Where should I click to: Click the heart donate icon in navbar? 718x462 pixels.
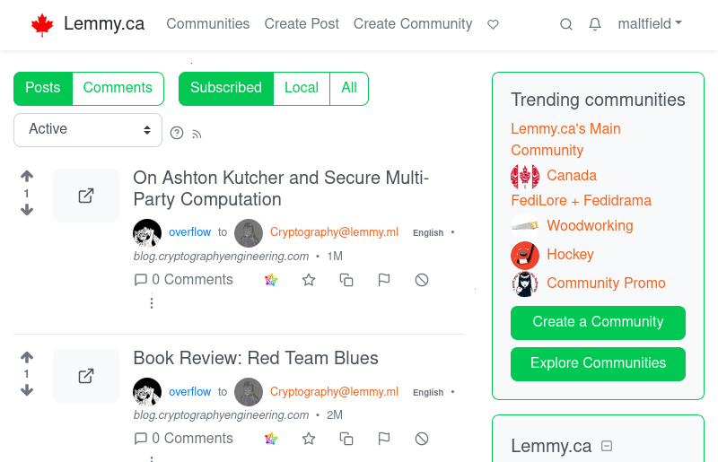(x=493, y=25)
